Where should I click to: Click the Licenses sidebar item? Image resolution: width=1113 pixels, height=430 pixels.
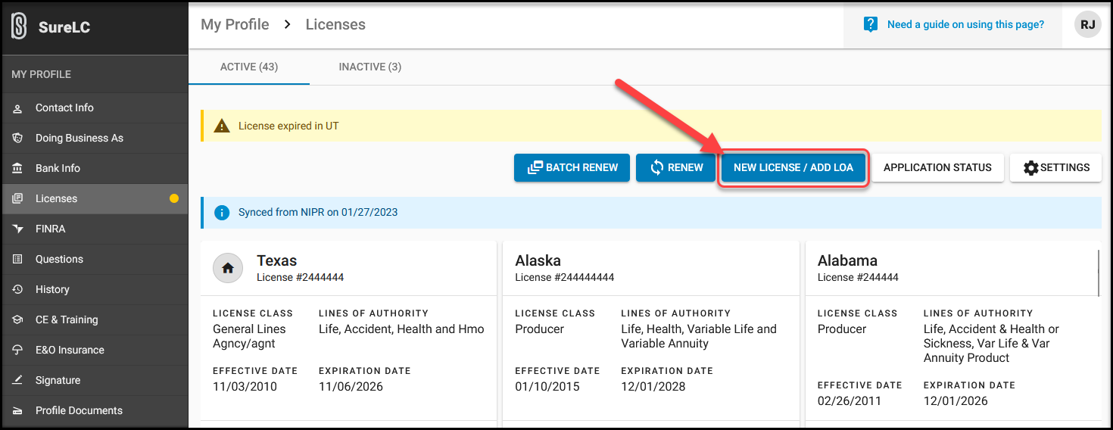point(95,198)
